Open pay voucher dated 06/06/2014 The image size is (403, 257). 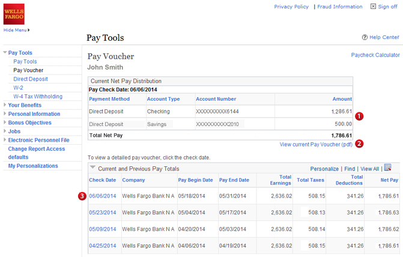tap(103, 196)
